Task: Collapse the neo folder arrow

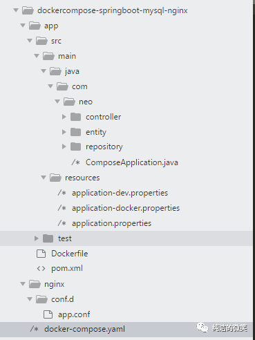Action: pos(57,102)
